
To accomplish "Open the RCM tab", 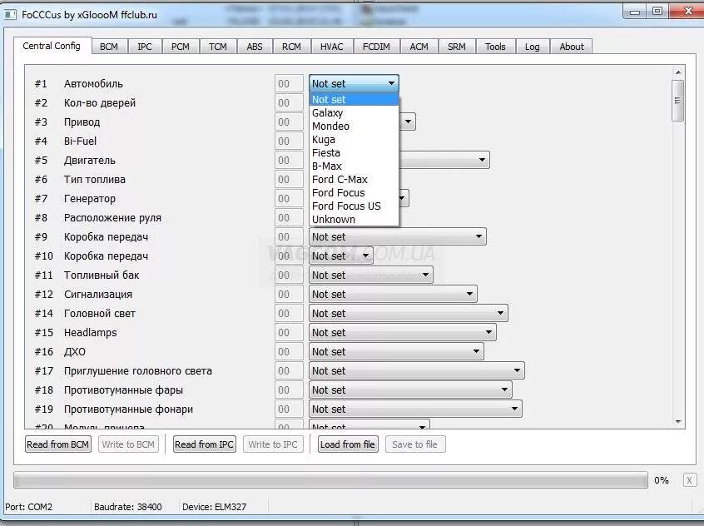I will pos(291,47).
